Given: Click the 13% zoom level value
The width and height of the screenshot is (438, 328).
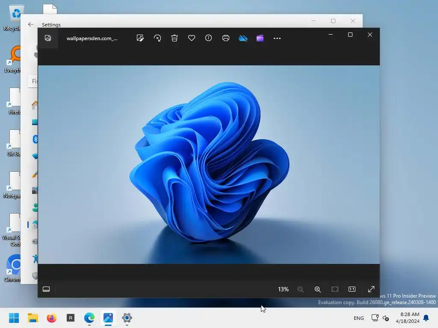Looking at the screenshot, I should 283,289.
